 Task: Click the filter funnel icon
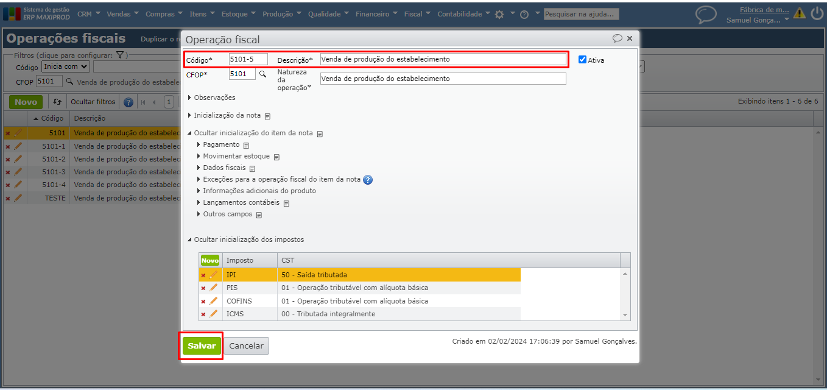[120, 55]
